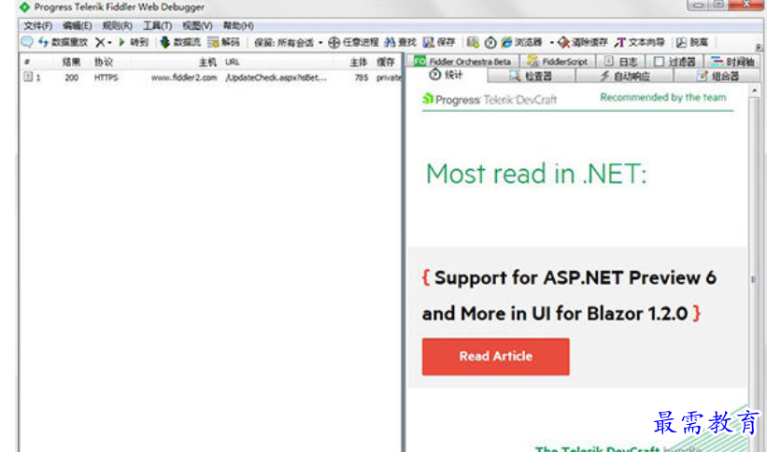Sort by the 缓存 caching column header
This screenshot has height=452, width=767.
point(386,63)
